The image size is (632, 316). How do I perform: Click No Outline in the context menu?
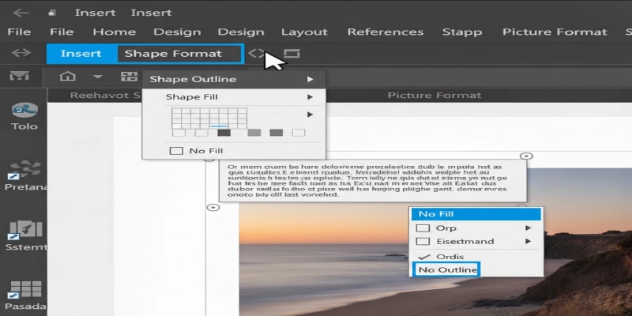(447, 270)
